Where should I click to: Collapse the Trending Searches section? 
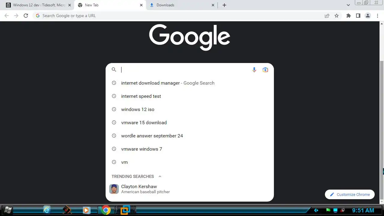(160, 176)
